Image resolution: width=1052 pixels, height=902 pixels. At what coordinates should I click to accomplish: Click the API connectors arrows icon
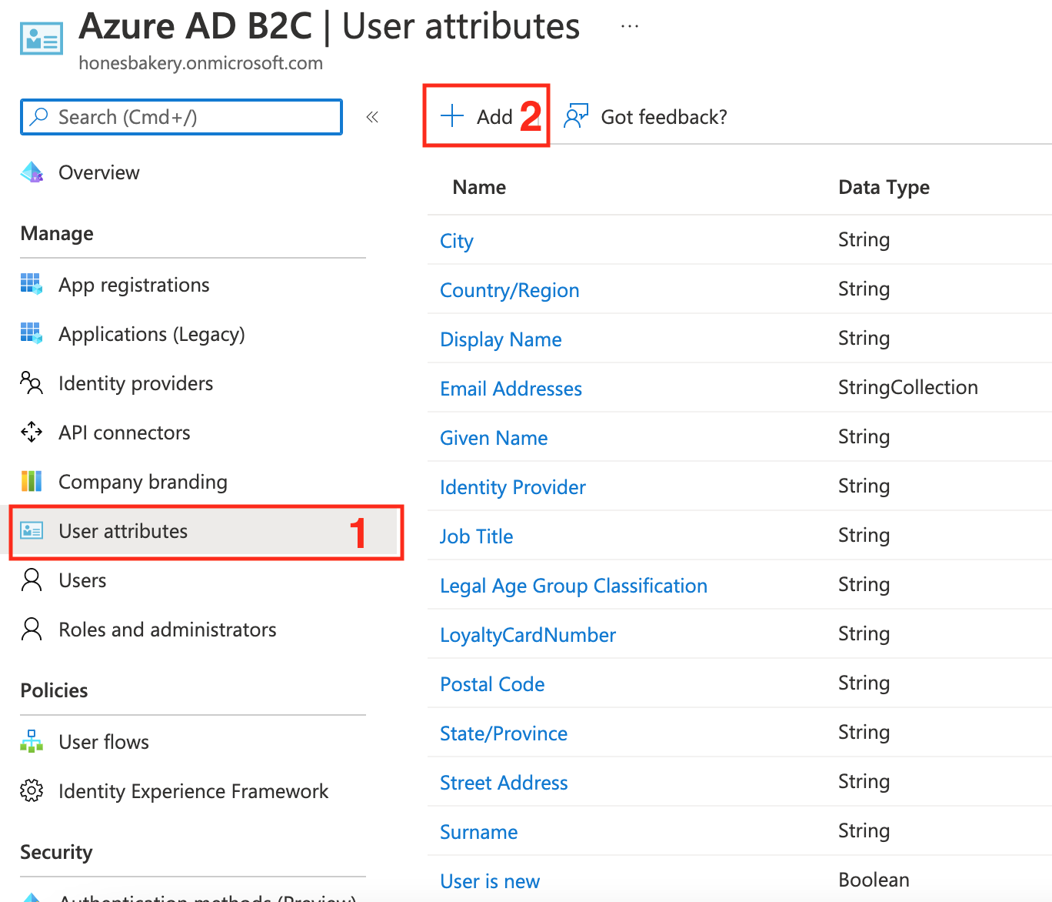point(32,432)
